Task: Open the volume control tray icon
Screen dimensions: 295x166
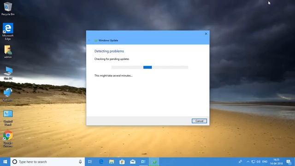Action: point(259,162)
